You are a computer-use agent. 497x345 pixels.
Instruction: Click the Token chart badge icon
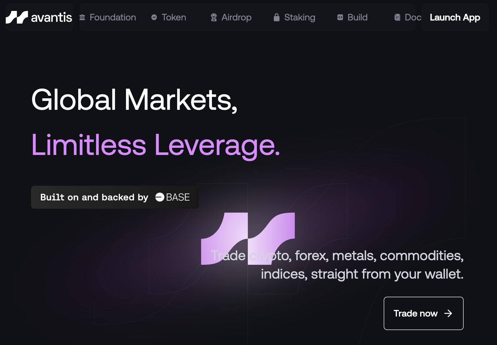pyautogui.click(x=154, y=18)
